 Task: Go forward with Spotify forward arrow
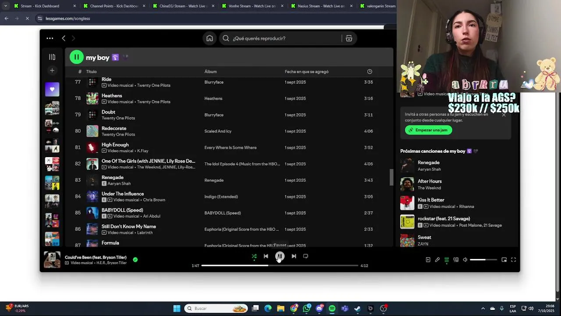pyautogui.click(x=73, y=38)
